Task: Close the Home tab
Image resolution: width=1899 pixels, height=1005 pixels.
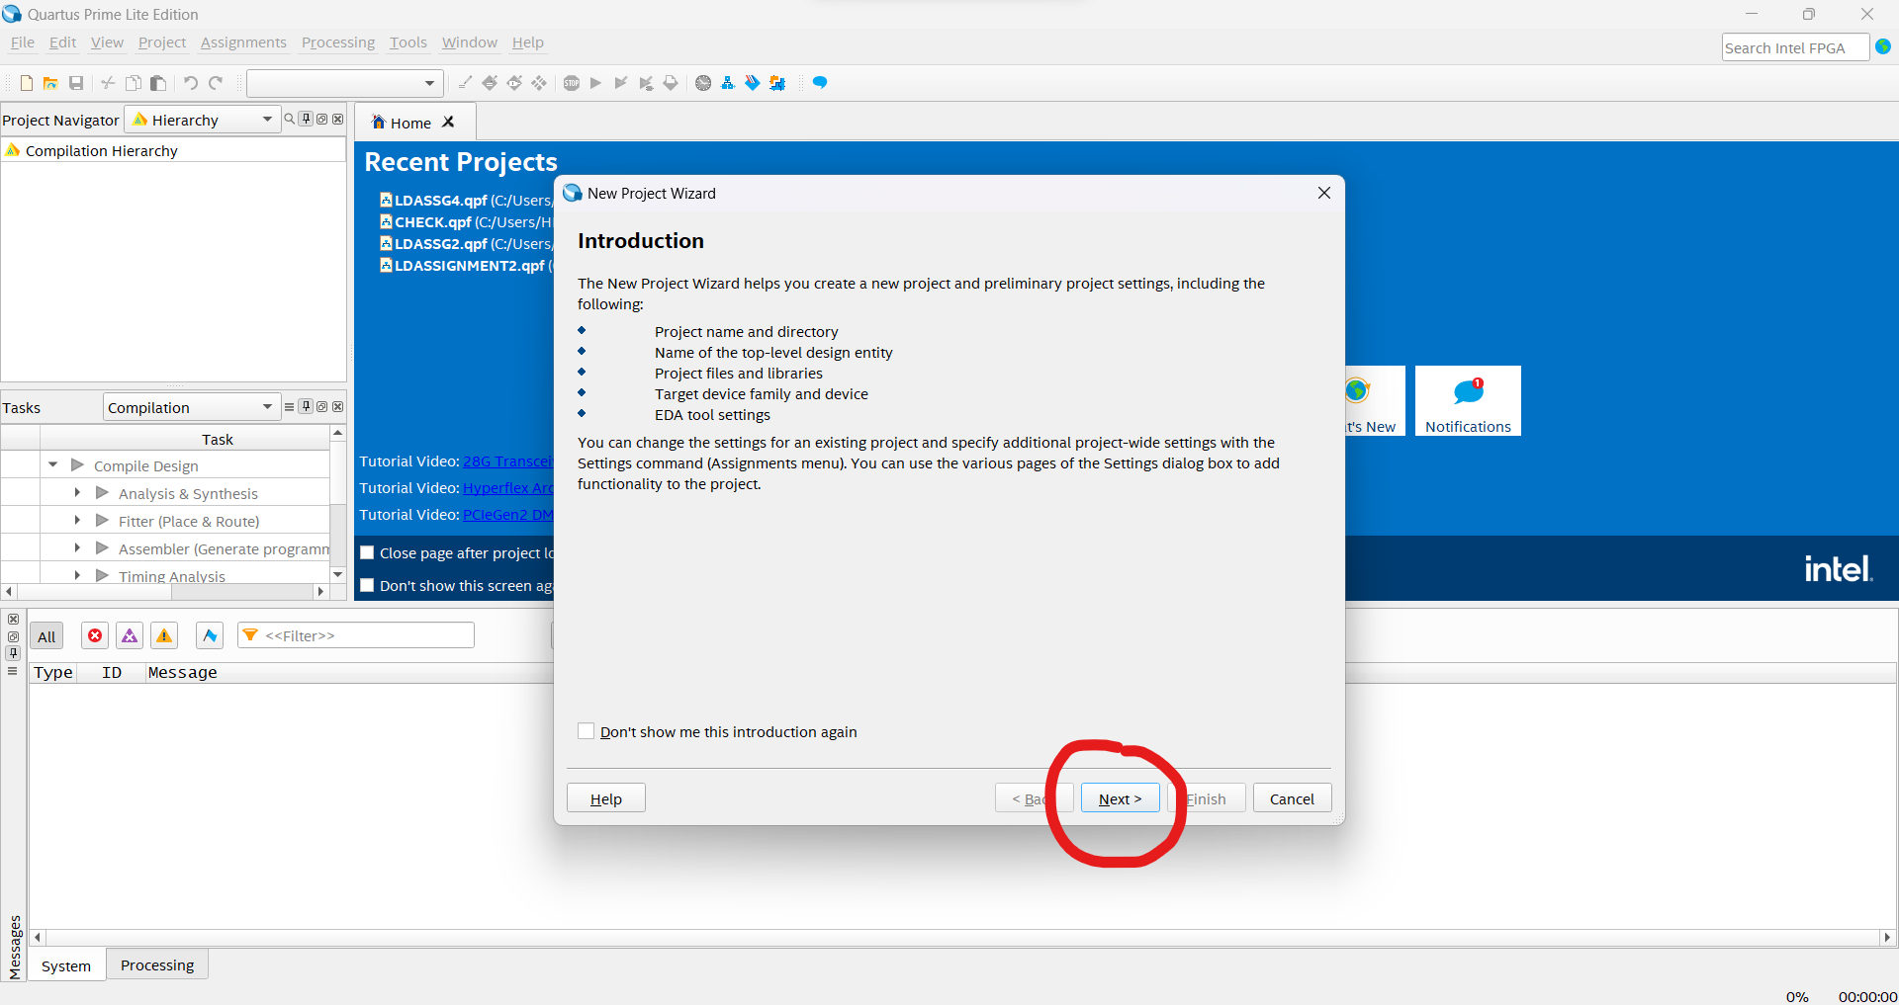Action: (x=448, y=122)
